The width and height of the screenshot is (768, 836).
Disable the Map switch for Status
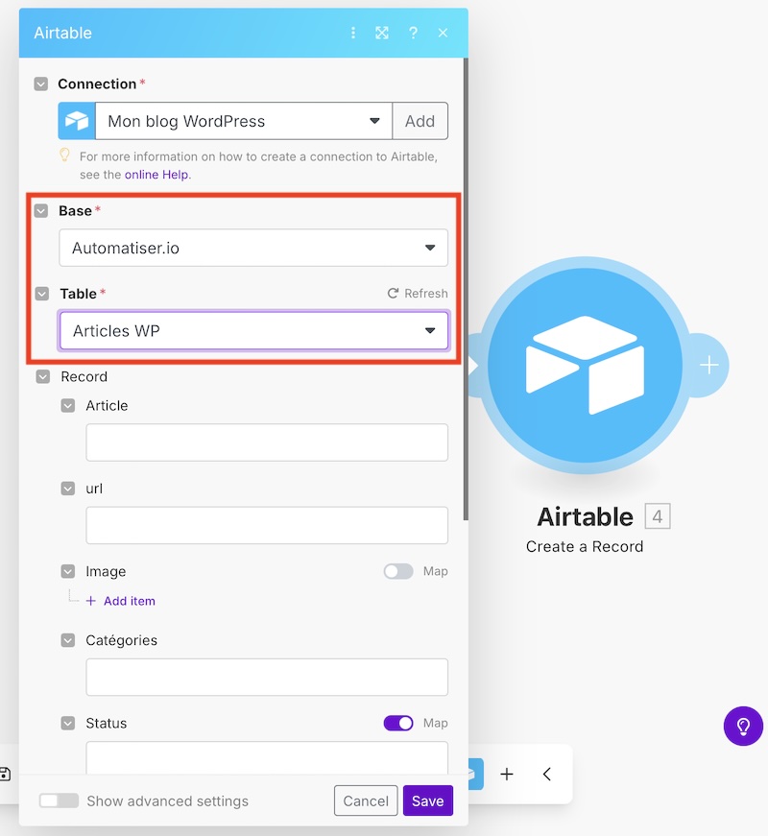click(398, 723)
